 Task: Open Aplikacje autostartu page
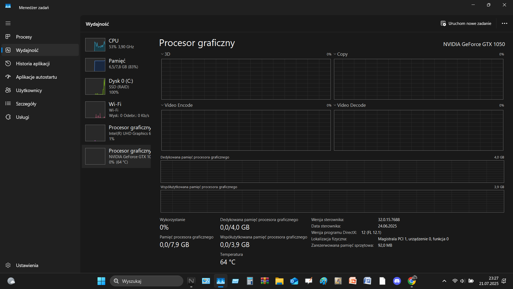40,77
